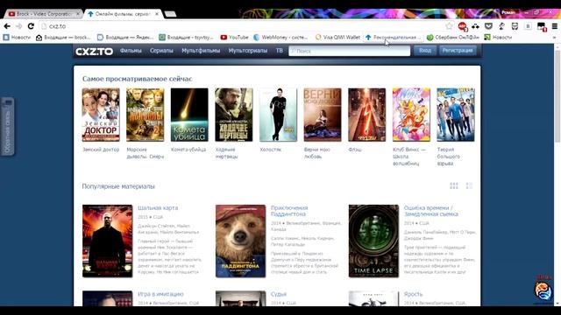561x315 pixels.
Task: Open the Входящие — Яндекс bookmark
Action: point(124,37)
